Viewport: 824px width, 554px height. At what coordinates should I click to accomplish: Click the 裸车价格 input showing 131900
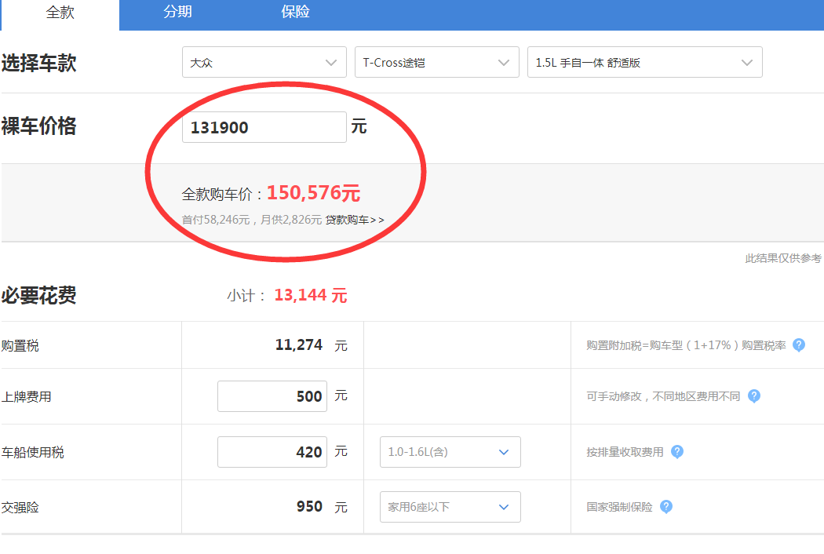(x=264, y=127)
